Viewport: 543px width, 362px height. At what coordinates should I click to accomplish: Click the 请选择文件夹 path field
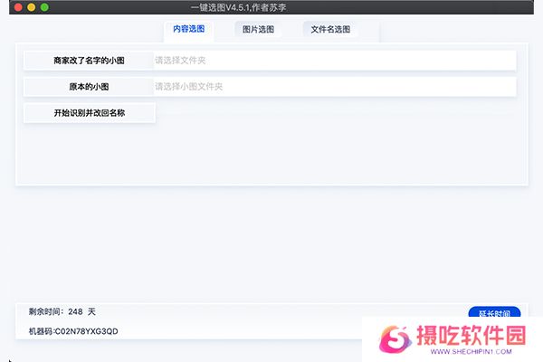[x=333, y=61]
